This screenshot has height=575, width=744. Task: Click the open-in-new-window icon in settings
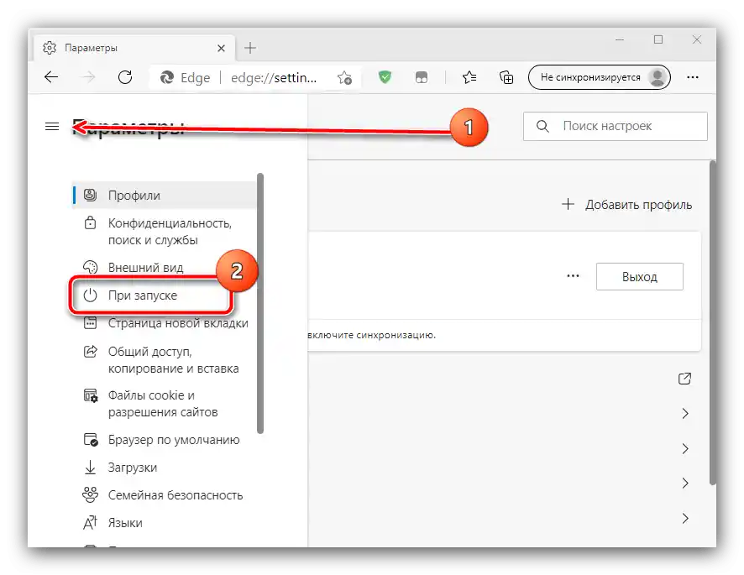(x=684, y=379)
